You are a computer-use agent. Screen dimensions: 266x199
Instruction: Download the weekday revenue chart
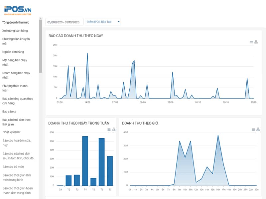tap(114, 129)
